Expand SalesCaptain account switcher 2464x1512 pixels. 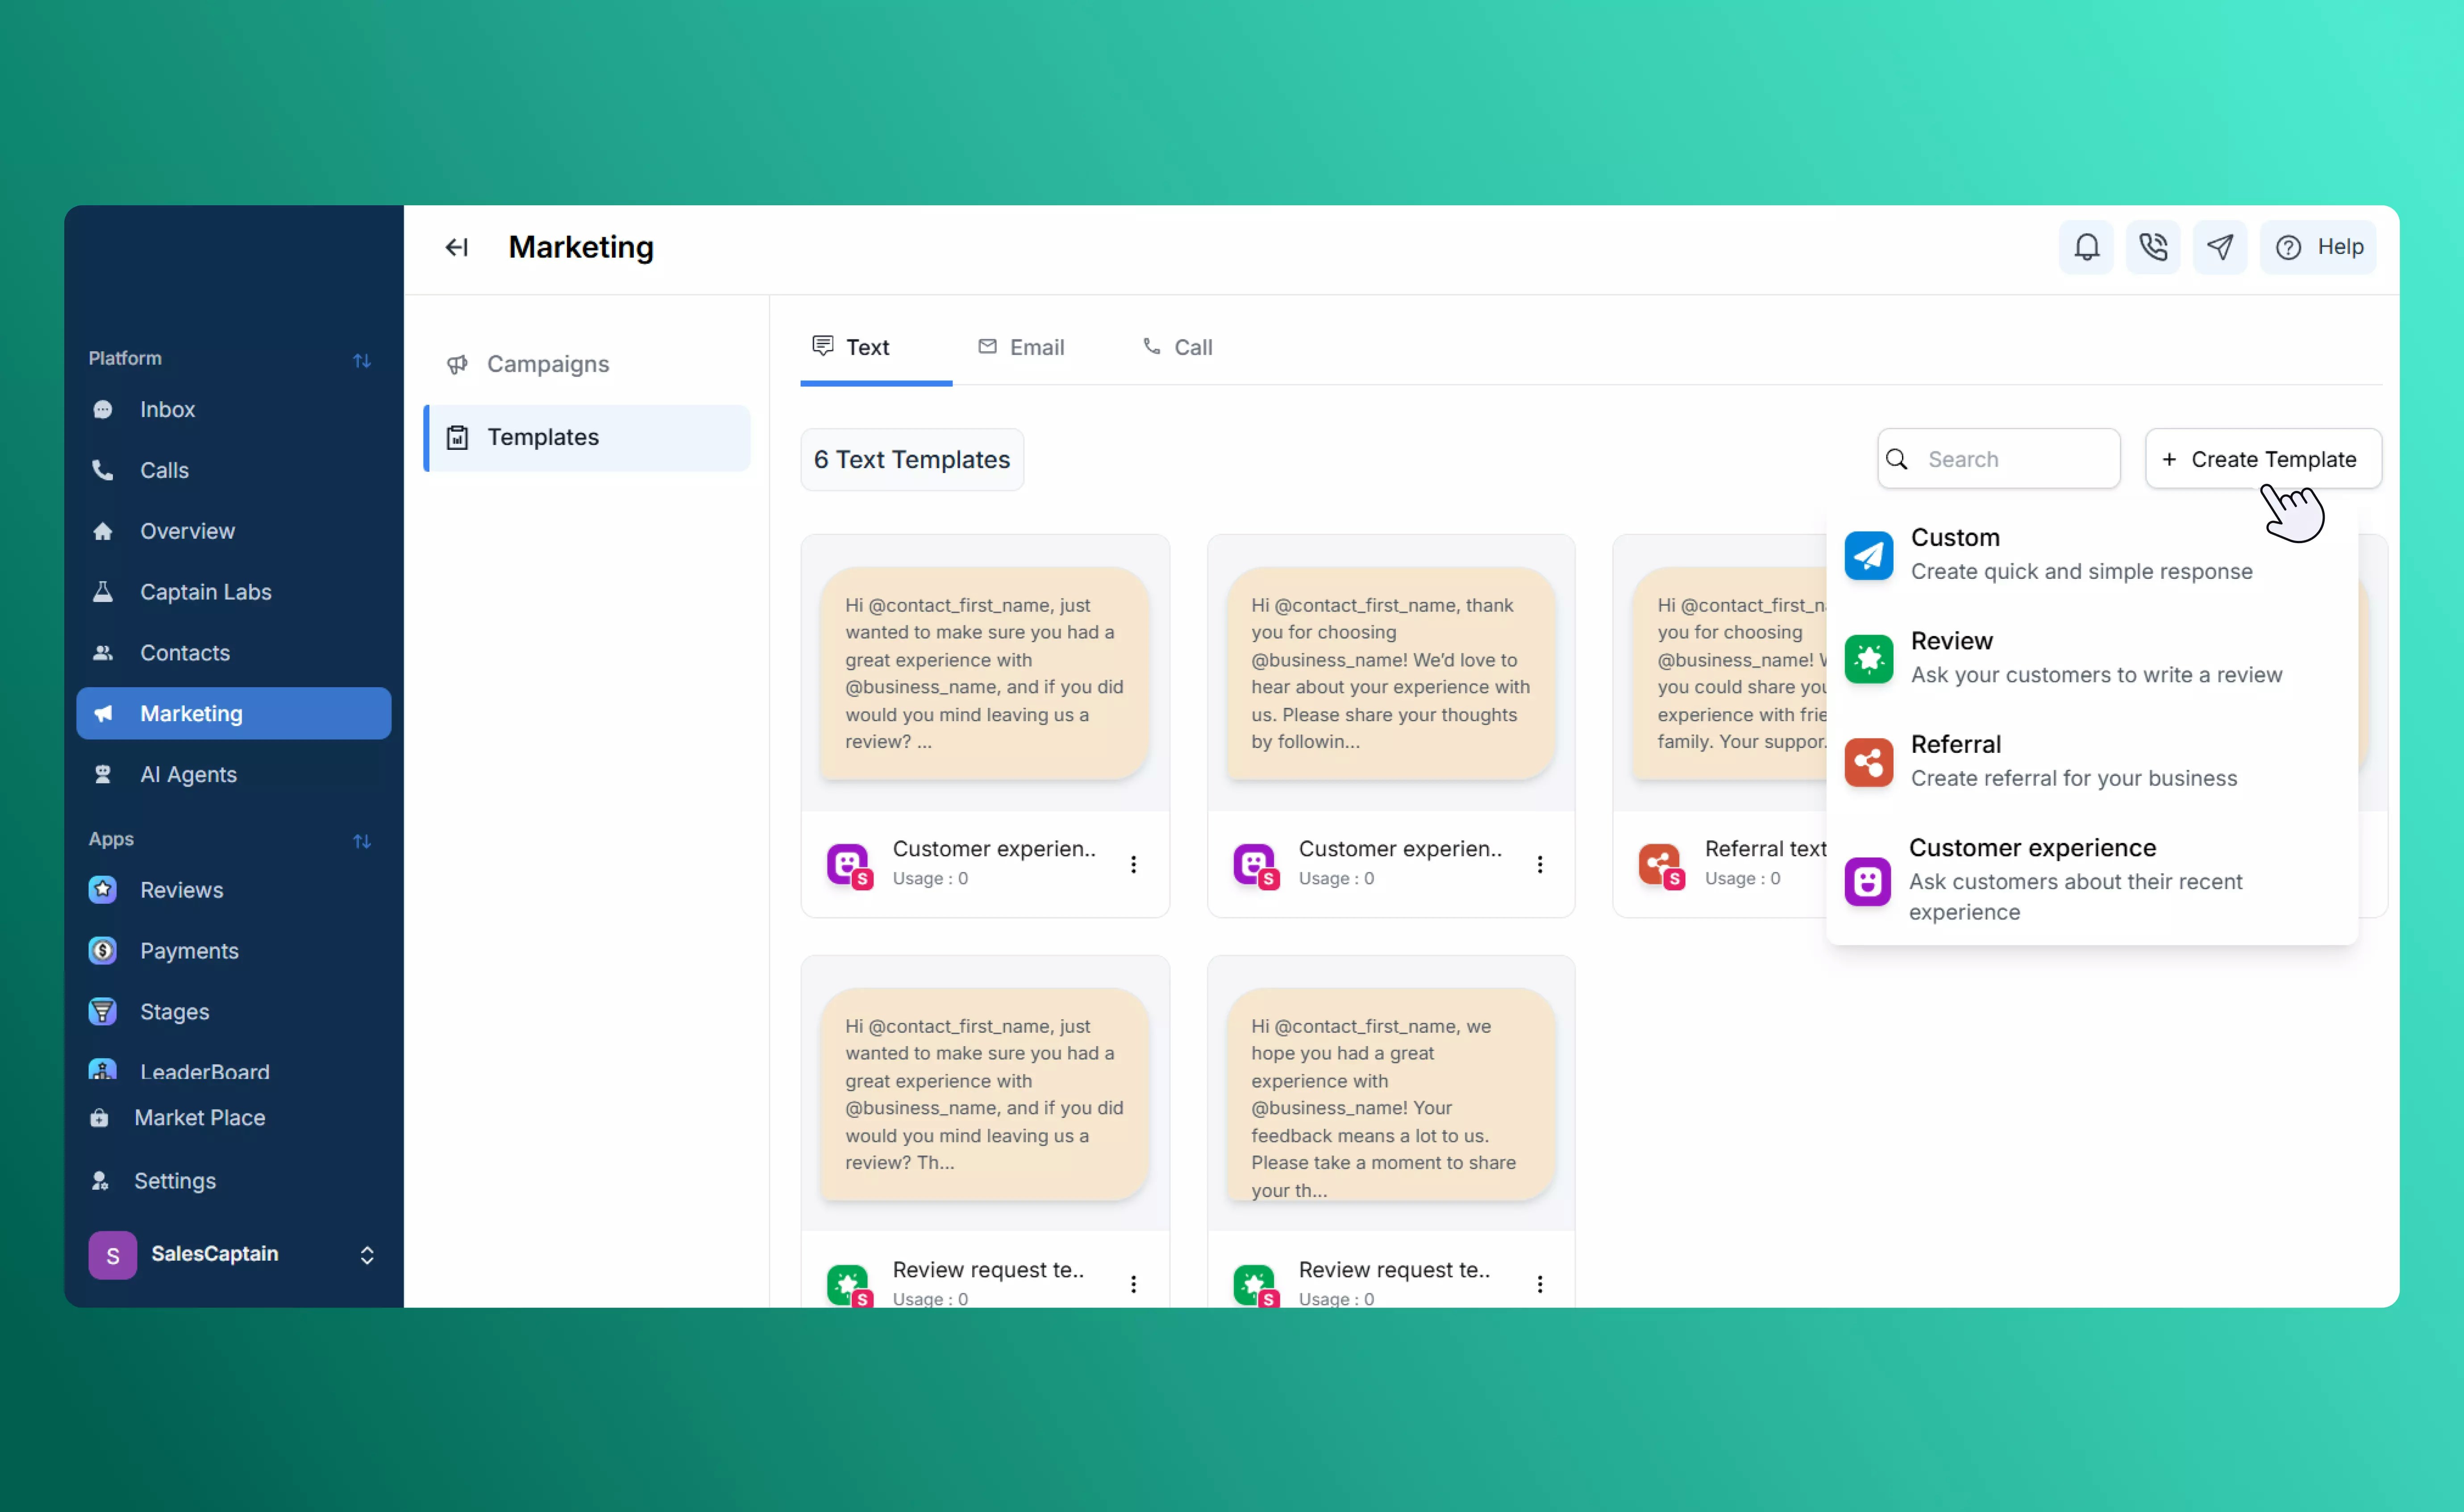pyautogui.click(x=366, y=1255)
